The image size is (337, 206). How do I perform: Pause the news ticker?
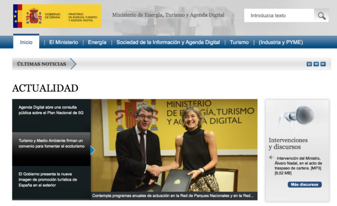point(309,64)
